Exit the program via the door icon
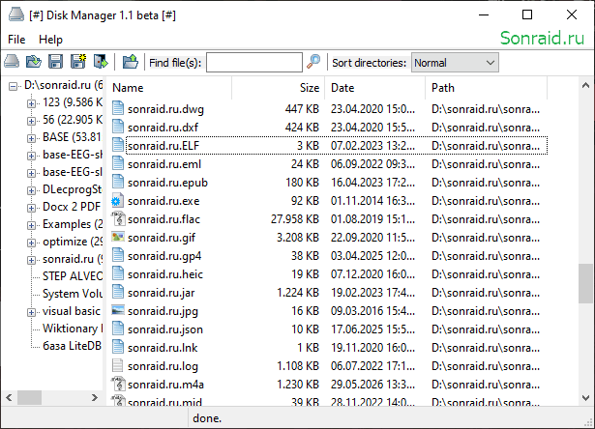 pos(101,62)
